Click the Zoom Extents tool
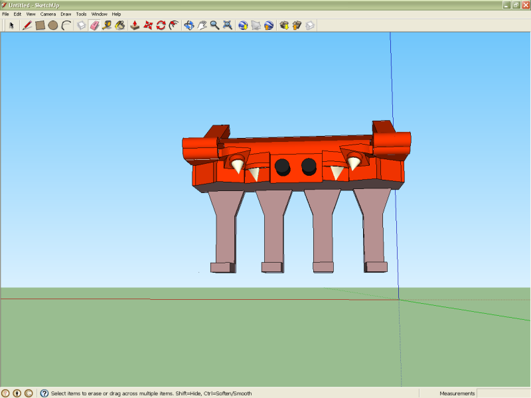The height and width of the screenshot is (398, 531). tap(228, 25)
